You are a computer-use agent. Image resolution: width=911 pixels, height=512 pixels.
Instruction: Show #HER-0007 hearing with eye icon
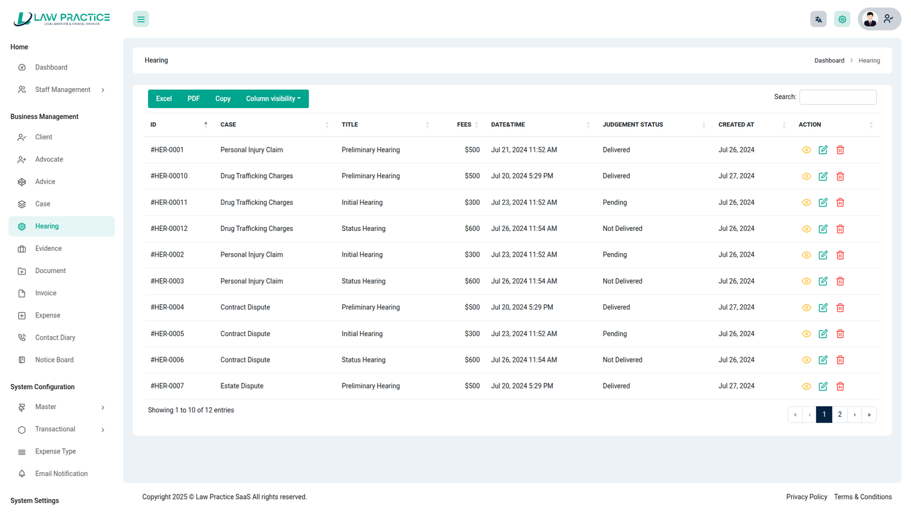[x=806, y=386]
